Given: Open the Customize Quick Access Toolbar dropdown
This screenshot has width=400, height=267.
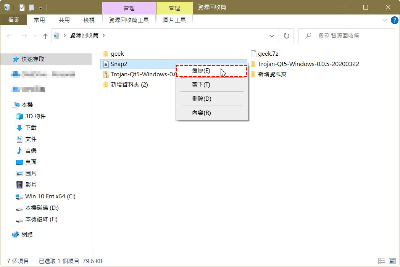Looking at the screenshot, I should [x=40, y=8].
